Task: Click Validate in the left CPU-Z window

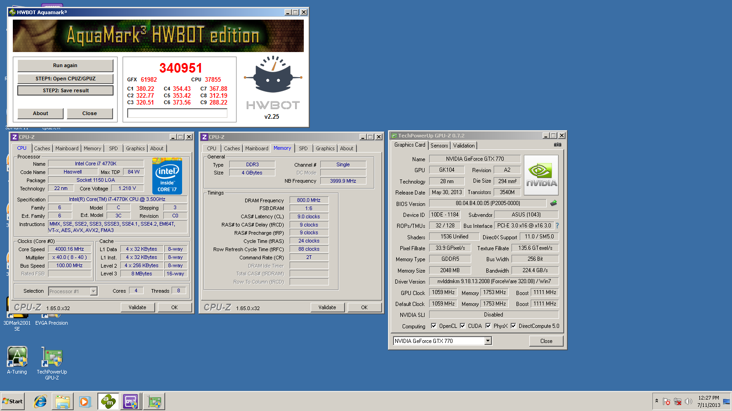Action: [137, 307]
